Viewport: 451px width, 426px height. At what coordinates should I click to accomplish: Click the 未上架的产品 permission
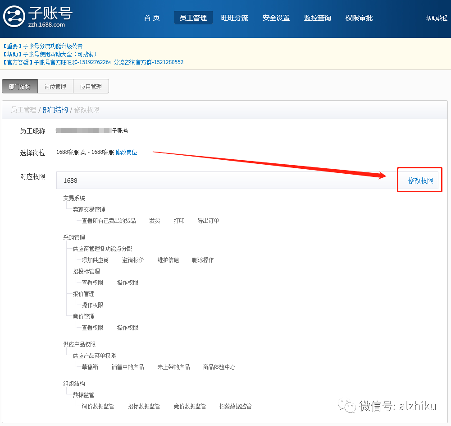point(174,367)
